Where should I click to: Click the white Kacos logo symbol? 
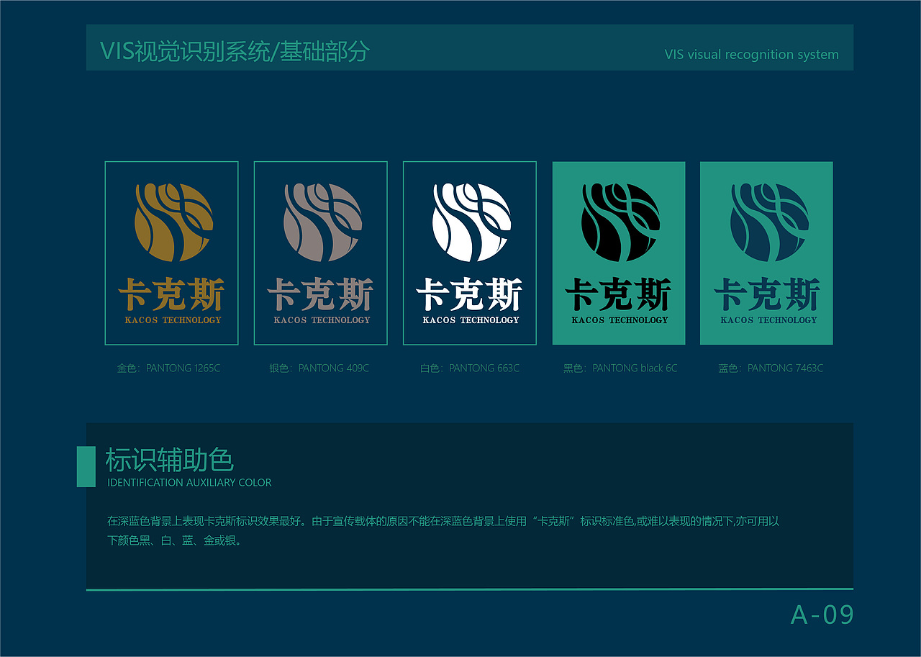(x=469, y=223)
